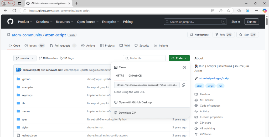Image resolution: width=269 pixels, height=137 pixels.
Task: Click the HTTPS clone URL text field
Action: [147, 85]
